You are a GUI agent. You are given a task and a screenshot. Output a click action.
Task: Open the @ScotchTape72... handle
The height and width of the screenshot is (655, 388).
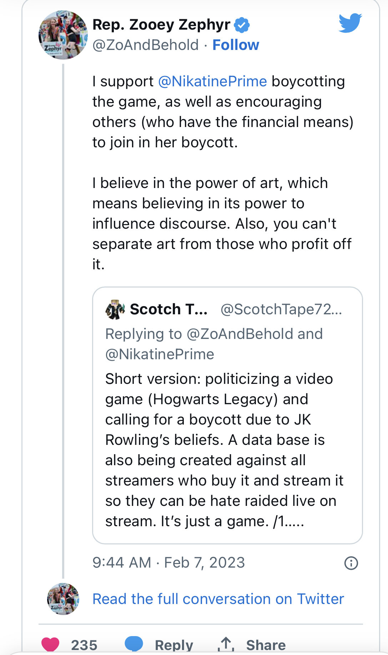pyautogui.click(x=281, y=309)
